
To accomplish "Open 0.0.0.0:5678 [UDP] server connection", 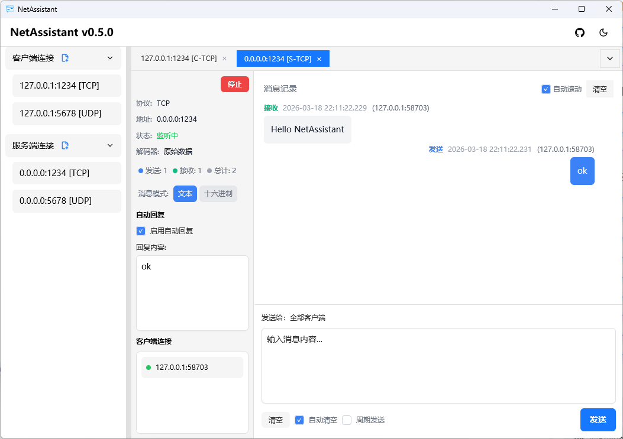I will point(67,200).
